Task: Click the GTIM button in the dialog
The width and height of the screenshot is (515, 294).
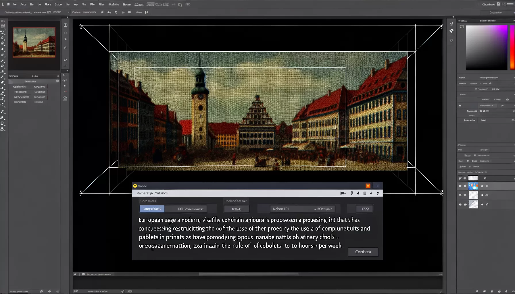Action: tap(237, 209)
